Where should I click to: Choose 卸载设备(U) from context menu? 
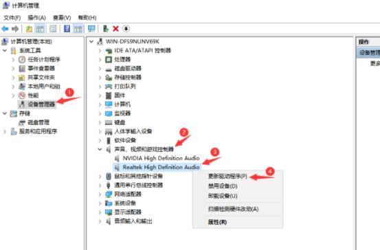(x=223, y=196)
